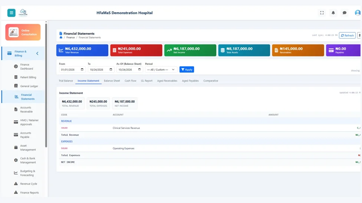This screenshot has height=203, width=362.
Task: Click the Patient Billing sidebar icon
Action: [x=16, y=77]
